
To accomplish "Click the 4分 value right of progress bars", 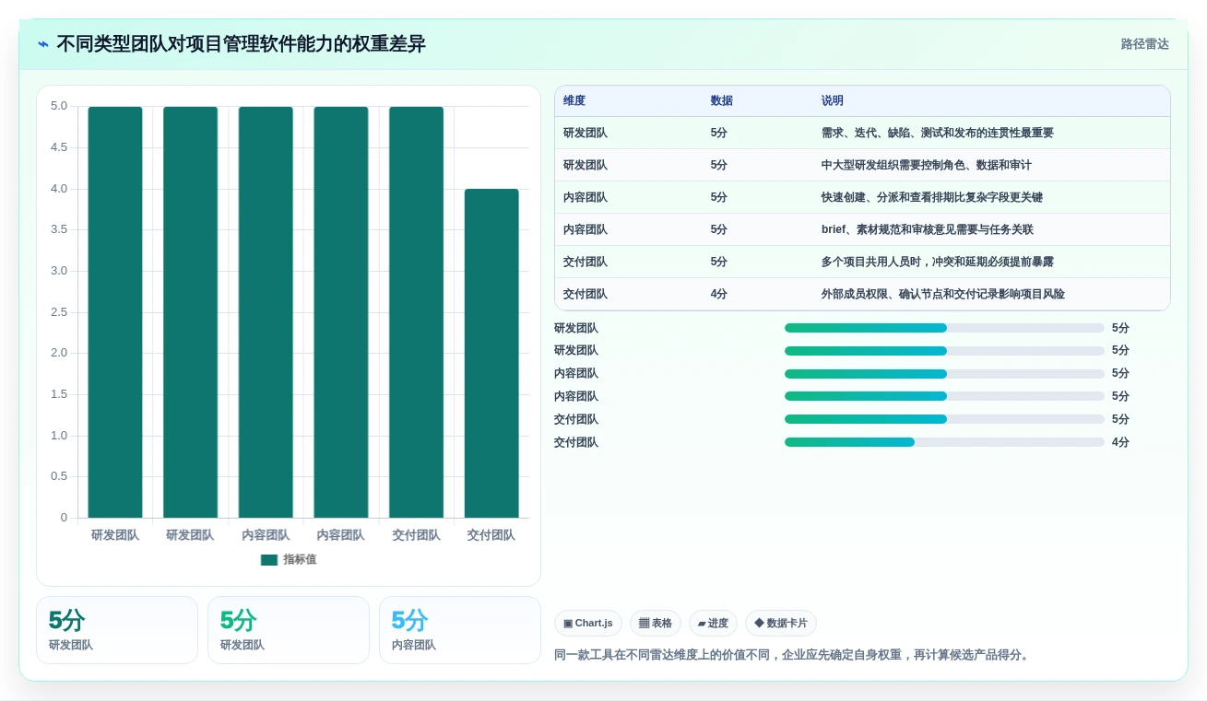I will [x=1120, y=442].
